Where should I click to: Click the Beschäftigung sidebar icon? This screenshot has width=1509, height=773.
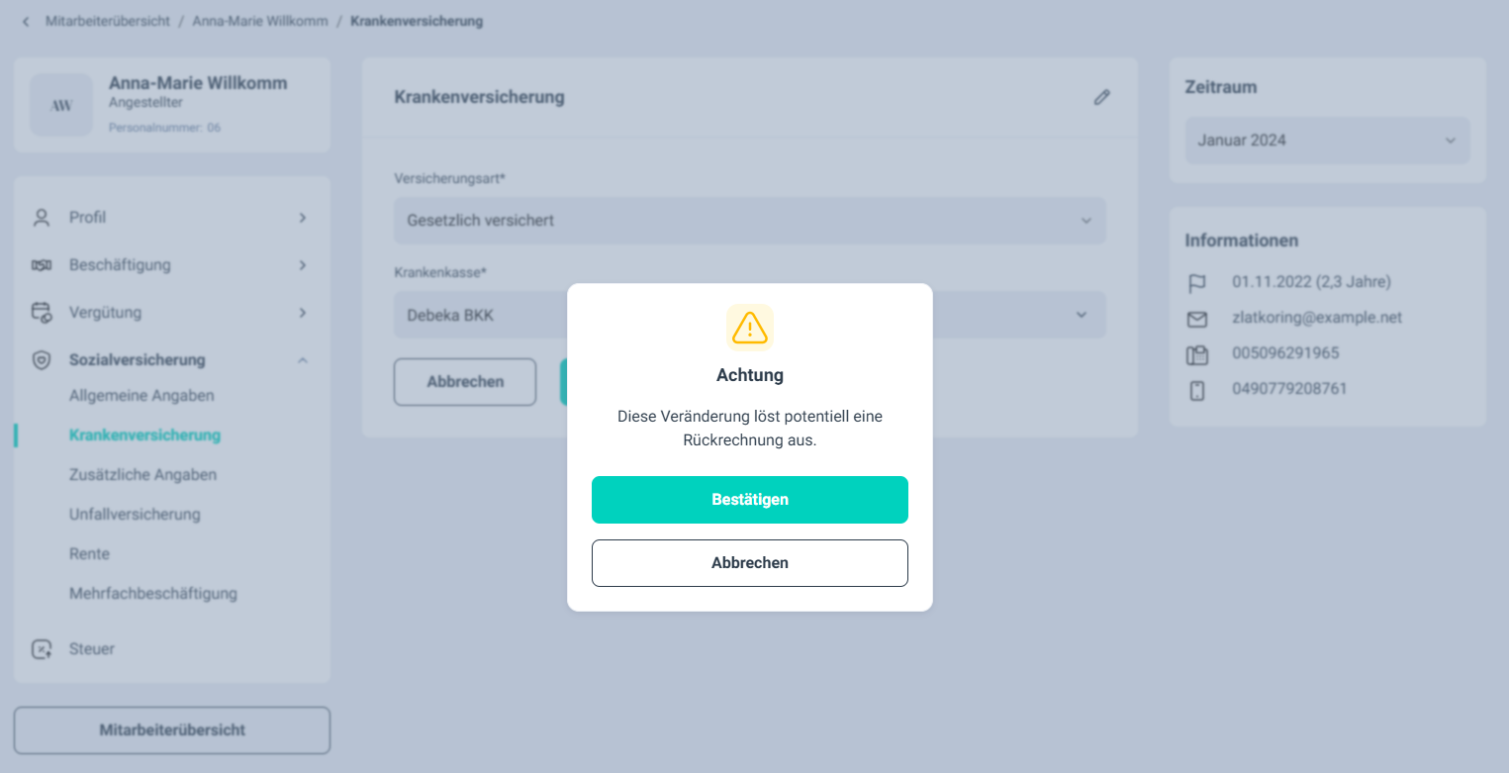[x=41, y=265]
